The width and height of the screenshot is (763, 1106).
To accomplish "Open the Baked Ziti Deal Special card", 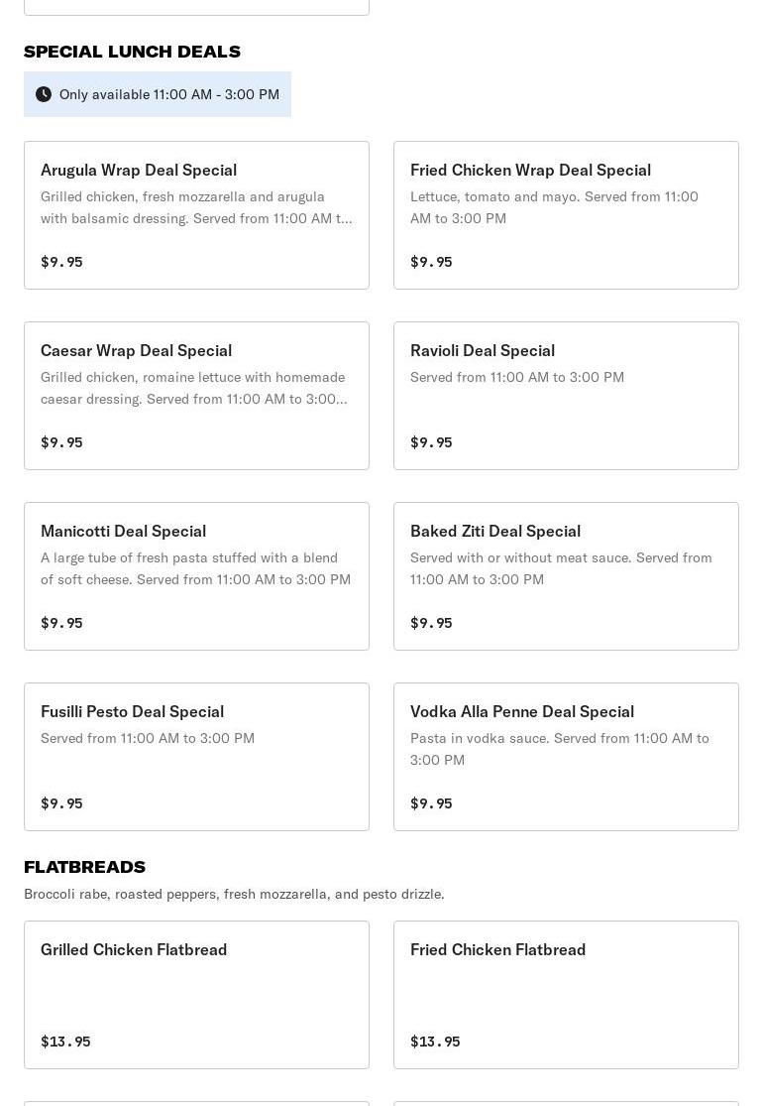I will point(566,576).
